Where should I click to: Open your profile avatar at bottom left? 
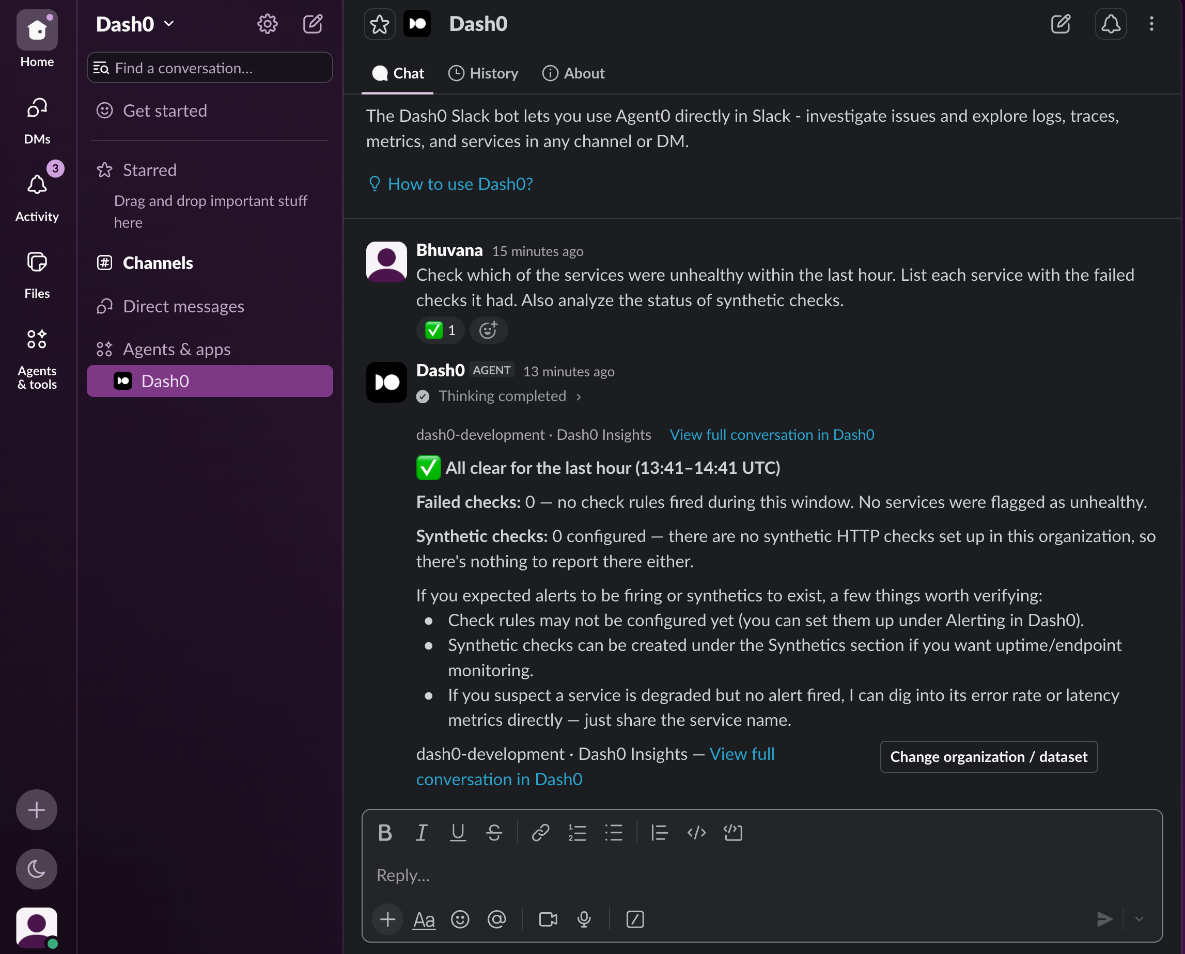point(36,927)
